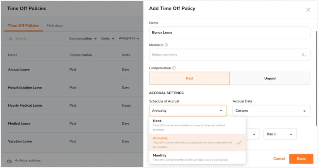
Task: Select the Paid compensation option
Action: [189, 78]
